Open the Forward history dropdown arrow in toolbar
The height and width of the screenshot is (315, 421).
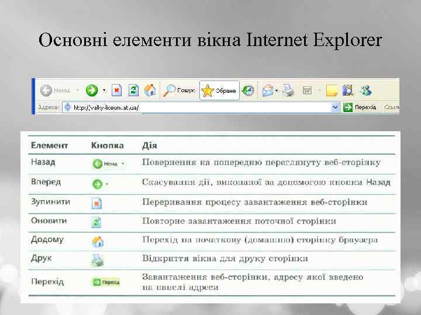pyautogui.click(x=104, y=90)
